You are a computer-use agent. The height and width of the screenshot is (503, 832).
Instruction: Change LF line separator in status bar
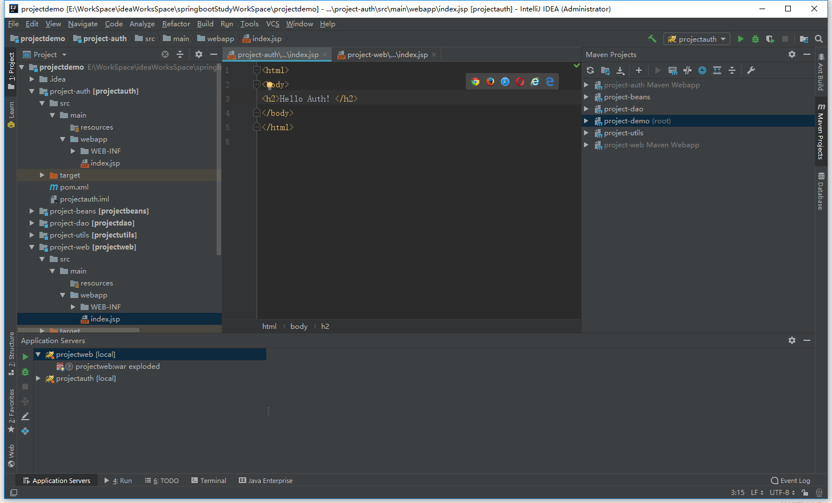(x=757, y=493)
